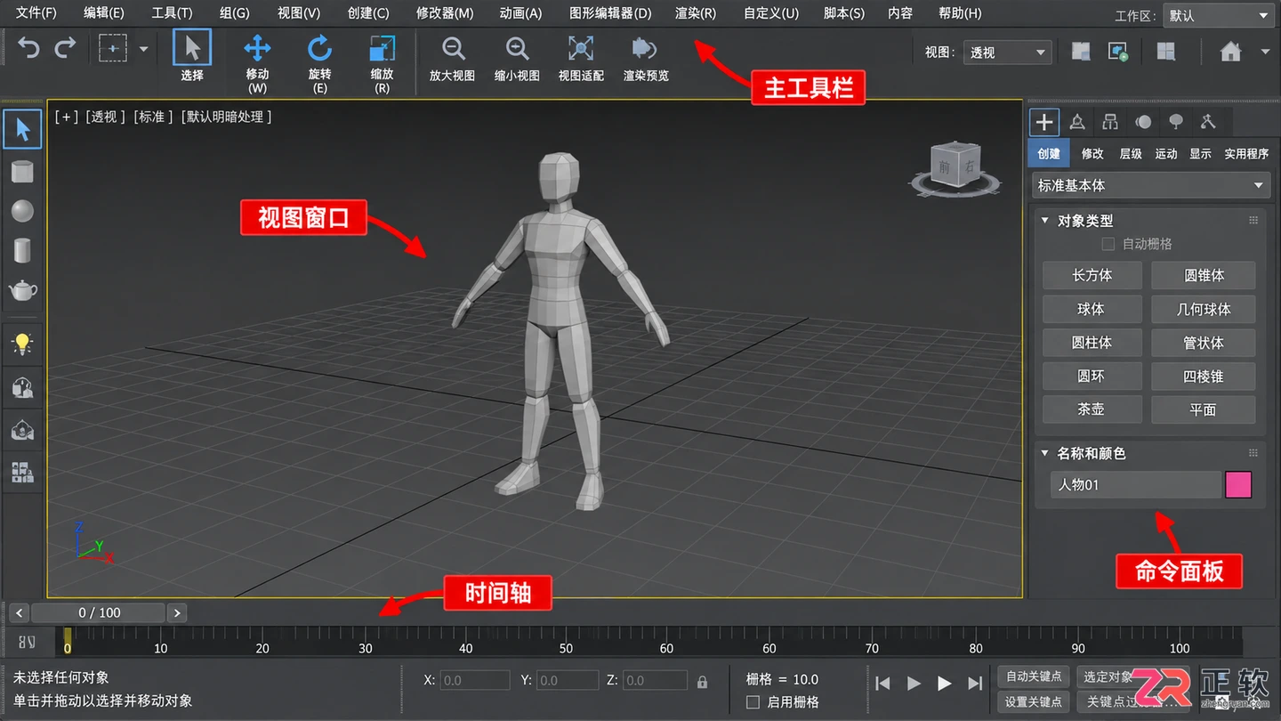Collapse the 名称和颜色 rollout
The width and height of the screenshot is (1281, 721).
pos(1045,453)
